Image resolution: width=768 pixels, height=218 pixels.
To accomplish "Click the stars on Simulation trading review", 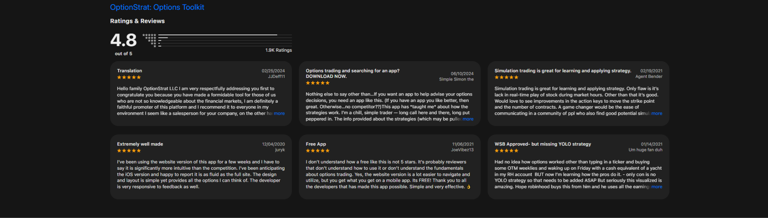I will point(506,78).
